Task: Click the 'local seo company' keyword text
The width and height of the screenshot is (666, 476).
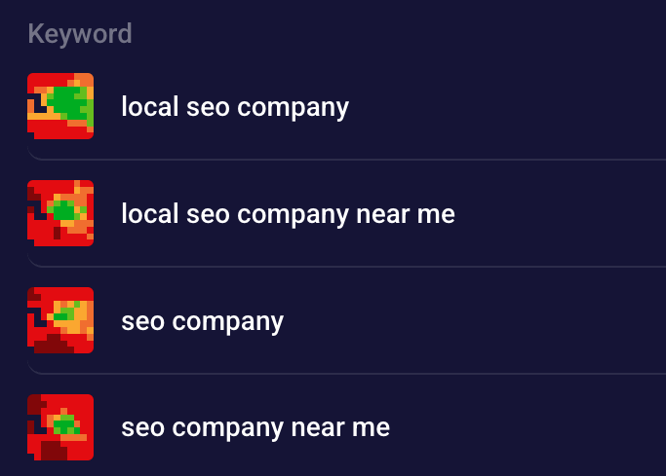Action: coord(234,107)
